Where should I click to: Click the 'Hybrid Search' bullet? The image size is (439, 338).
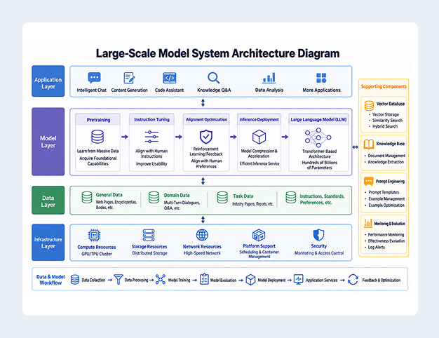pyautogui.click(x=384, y=126)
